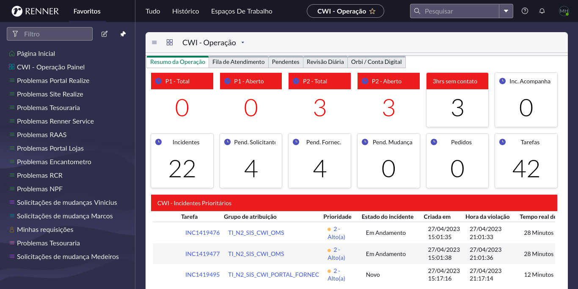The width and height of the screenshot is (578, 289).
Task: Click the Renner logo
Action: pyautogui.click(x=36, y=11)
